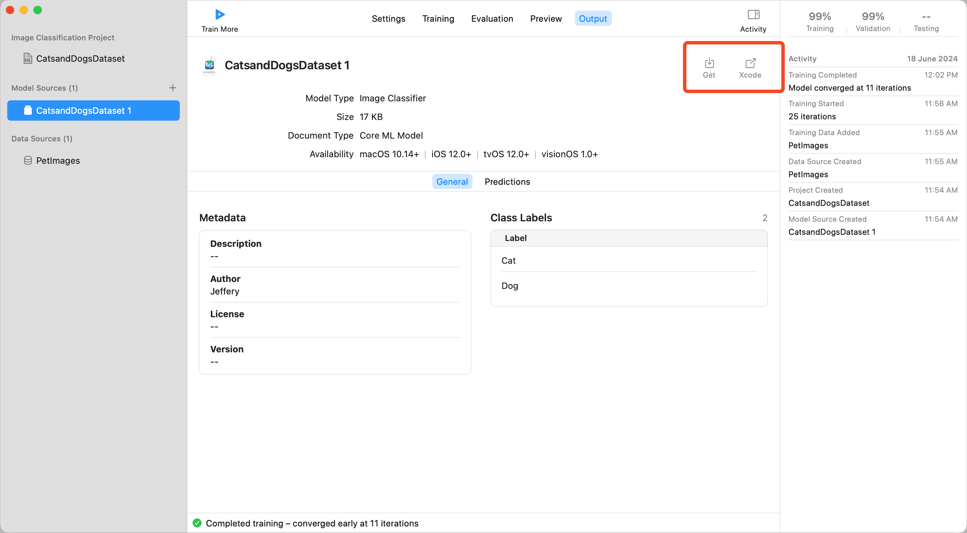Image resolution: width=967 pixels, height=533 pixels.
Task: Toggle the Activity sidebar panel icon
Action: (753, 14)
